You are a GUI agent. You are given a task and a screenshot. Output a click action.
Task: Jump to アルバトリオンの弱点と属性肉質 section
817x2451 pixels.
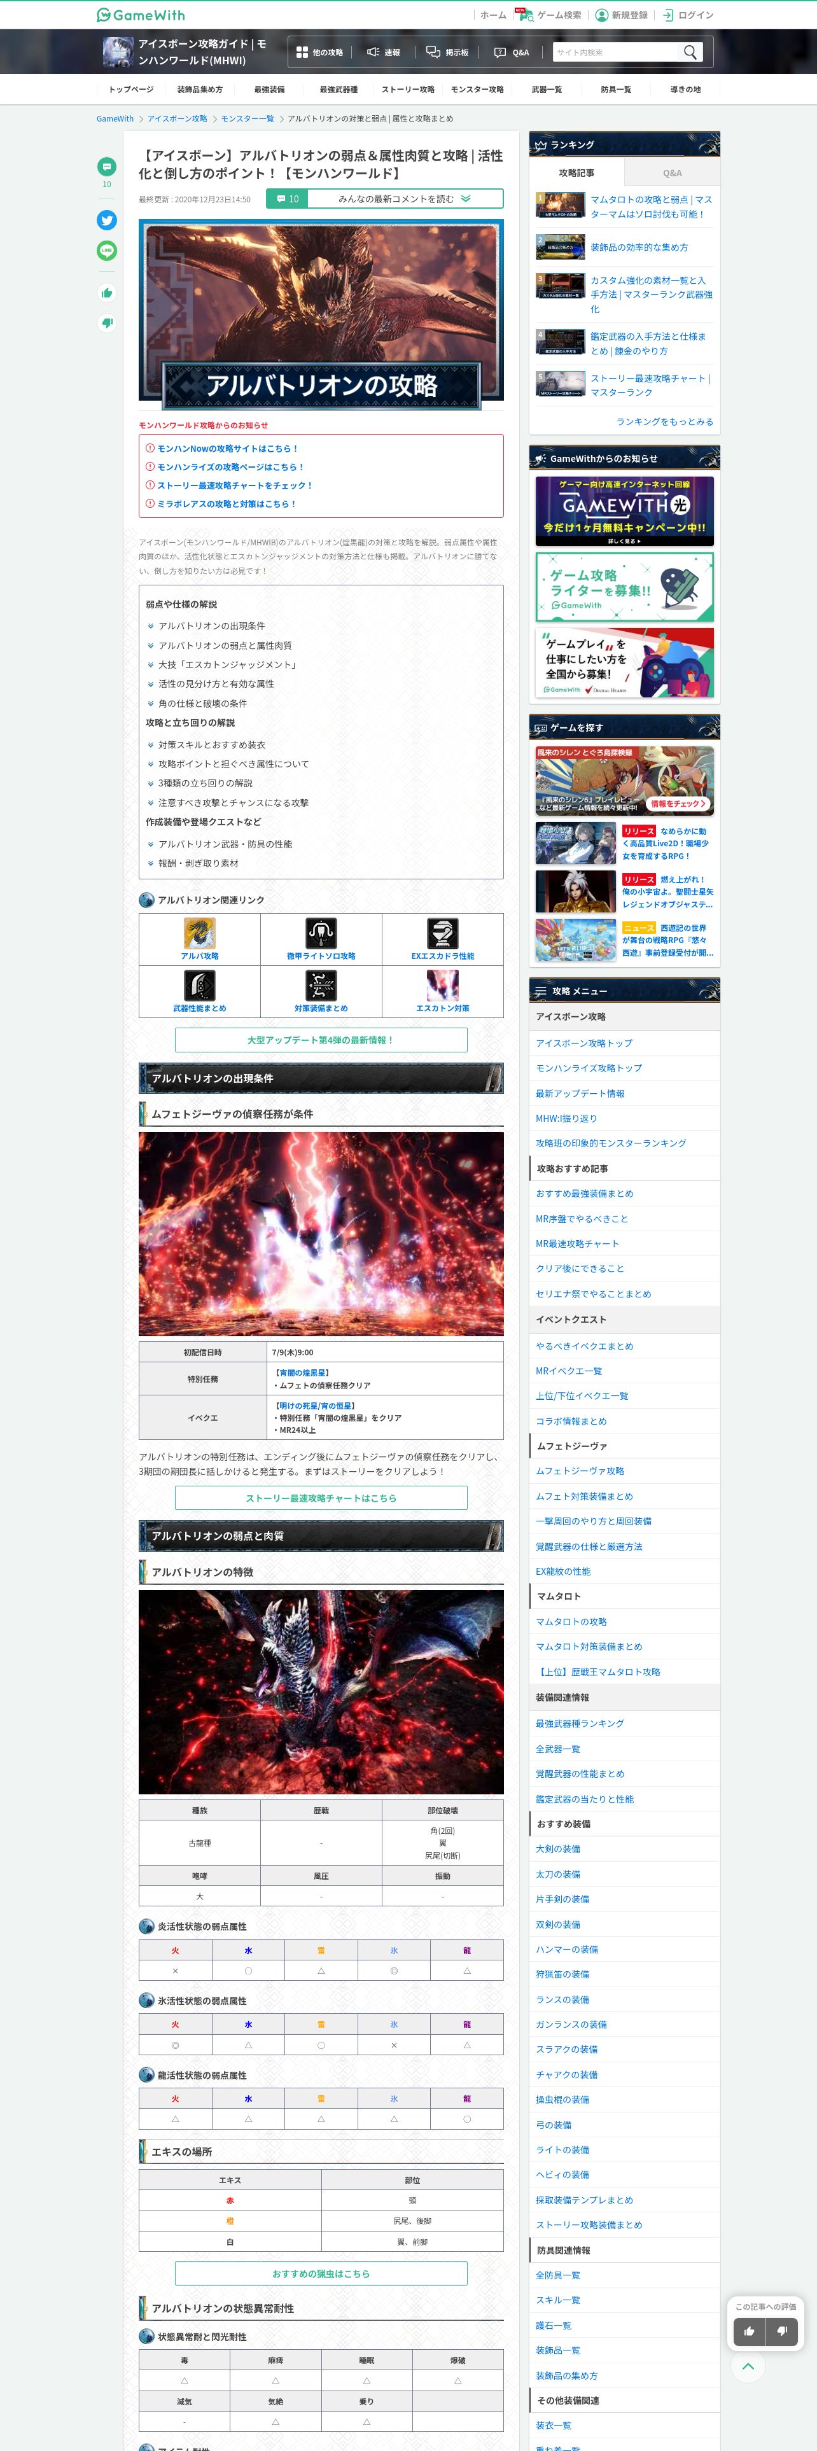225,645
